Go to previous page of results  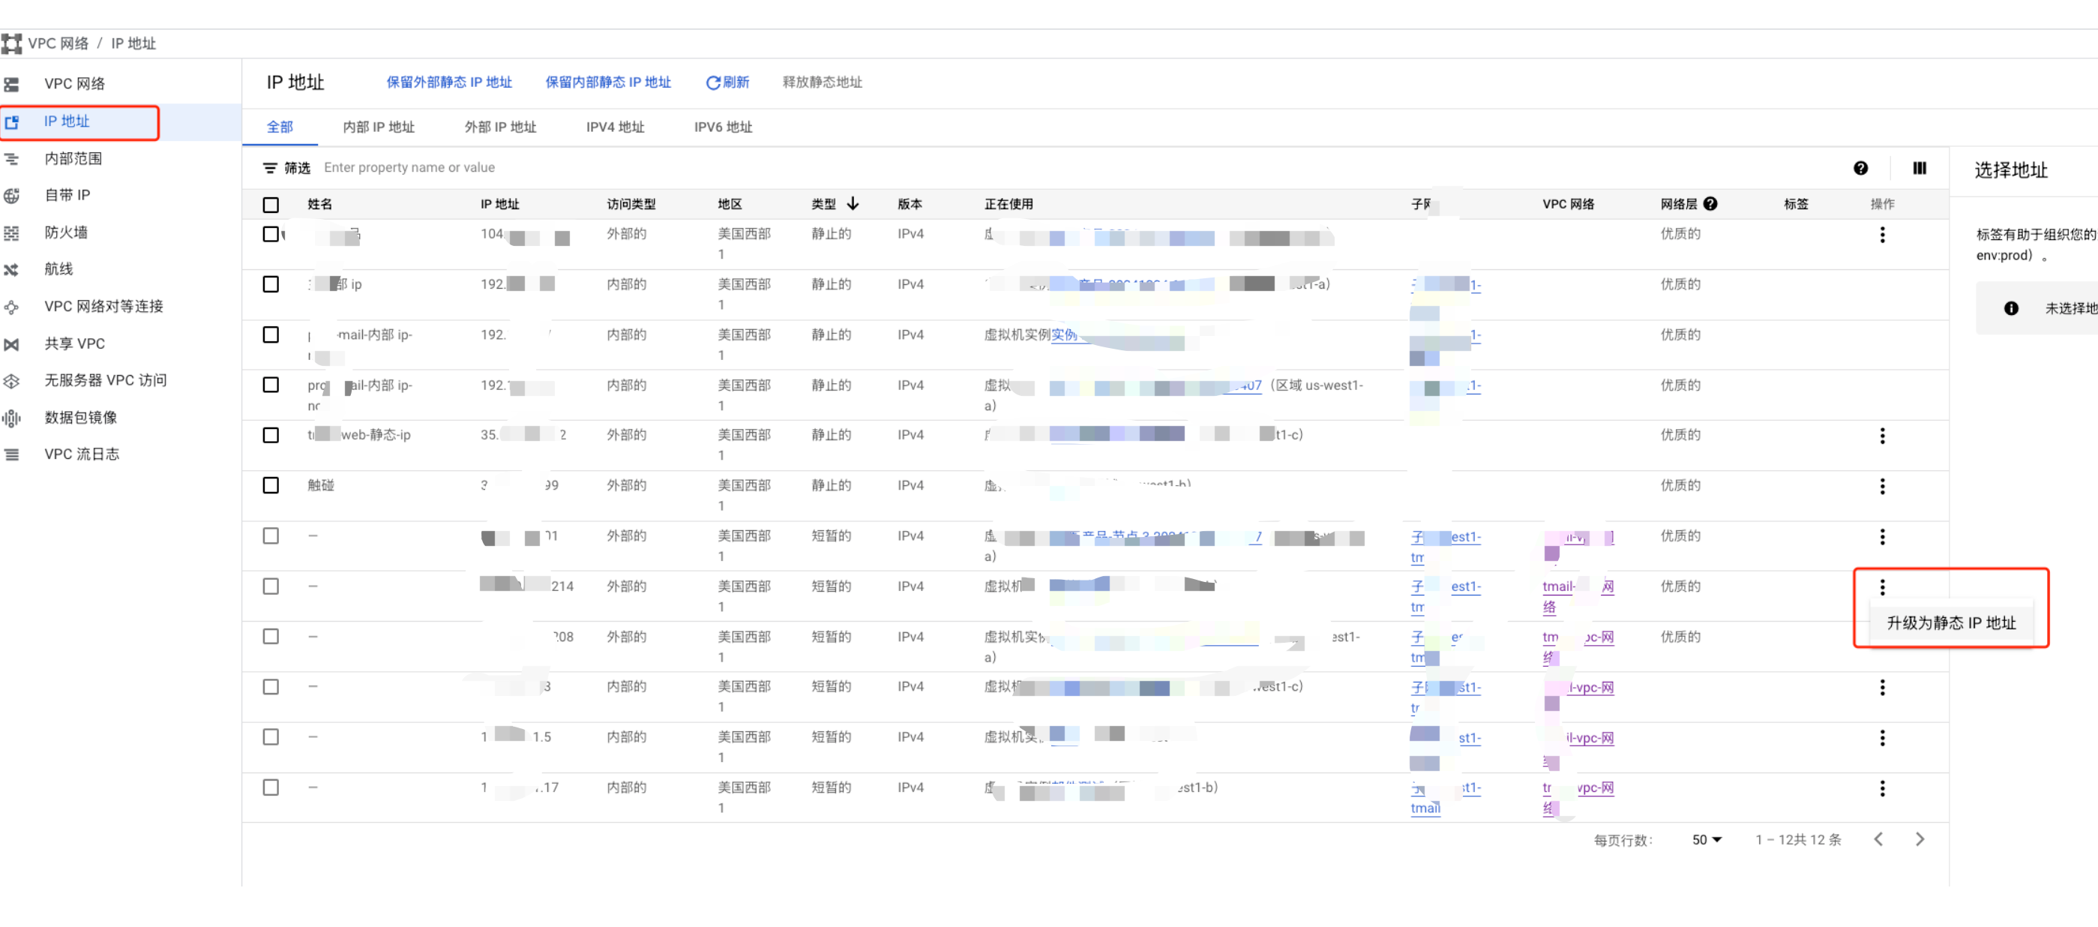pyautogui.click(x=1878, y=839)
